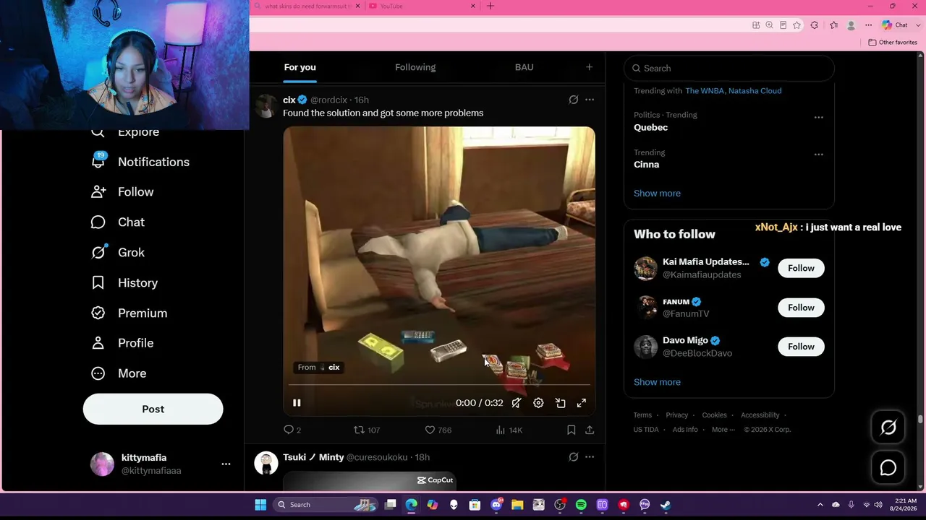Click the Windows taskbar Search box
The image size is (926, 520).
pyautogui.click(x=325, y=505)
